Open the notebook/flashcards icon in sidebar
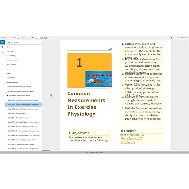Screen dimensions: 189x189 point(2,52)
